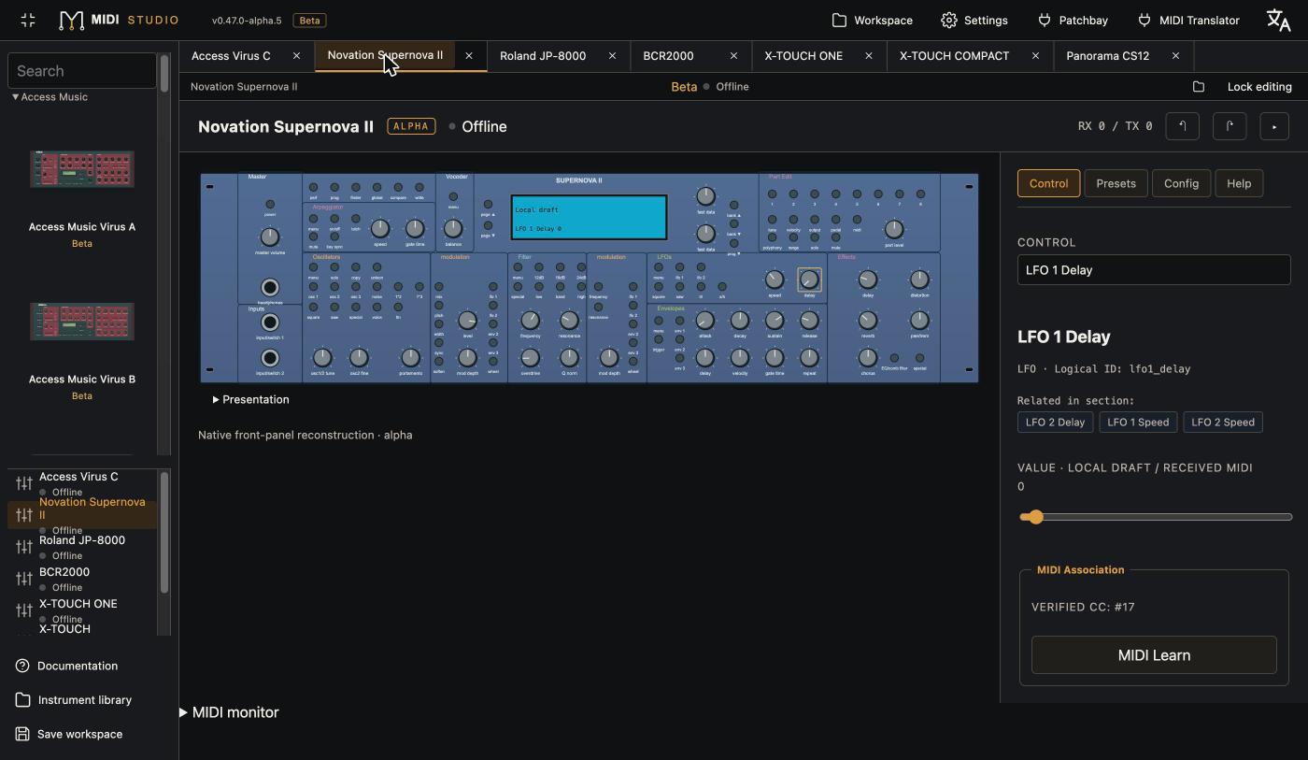
Task: Toggle the Arpeggiator key sync button
Action: (334, 237)
